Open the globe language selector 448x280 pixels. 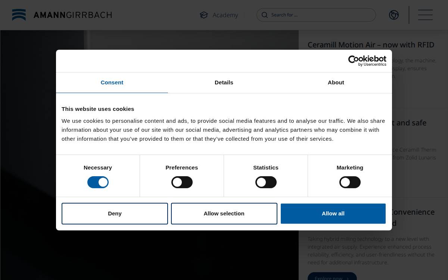pyautogui.click(x=394, y=15)
